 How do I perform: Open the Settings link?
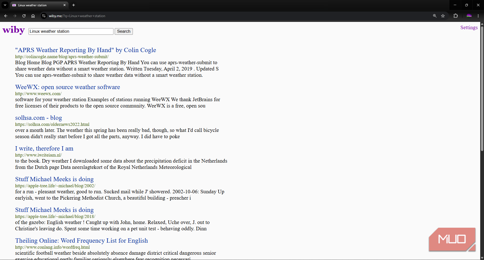469,27
